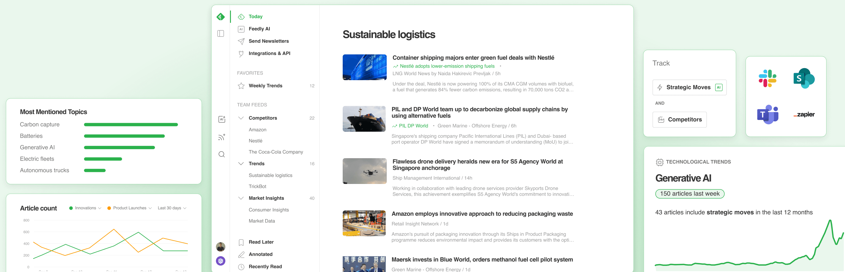Viewport: 845px width, 272px height.
Task: Click the purple team badge icon
Action: (221, 261)
